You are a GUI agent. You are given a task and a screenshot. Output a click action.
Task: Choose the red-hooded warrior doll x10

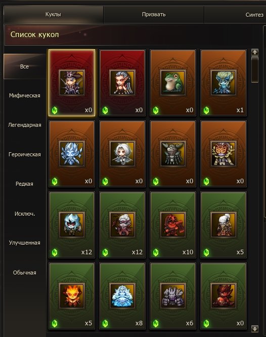click(x=173, y=225)
